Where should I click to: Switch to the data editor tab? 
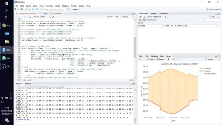pyautogui.click(x=45, y=14)
